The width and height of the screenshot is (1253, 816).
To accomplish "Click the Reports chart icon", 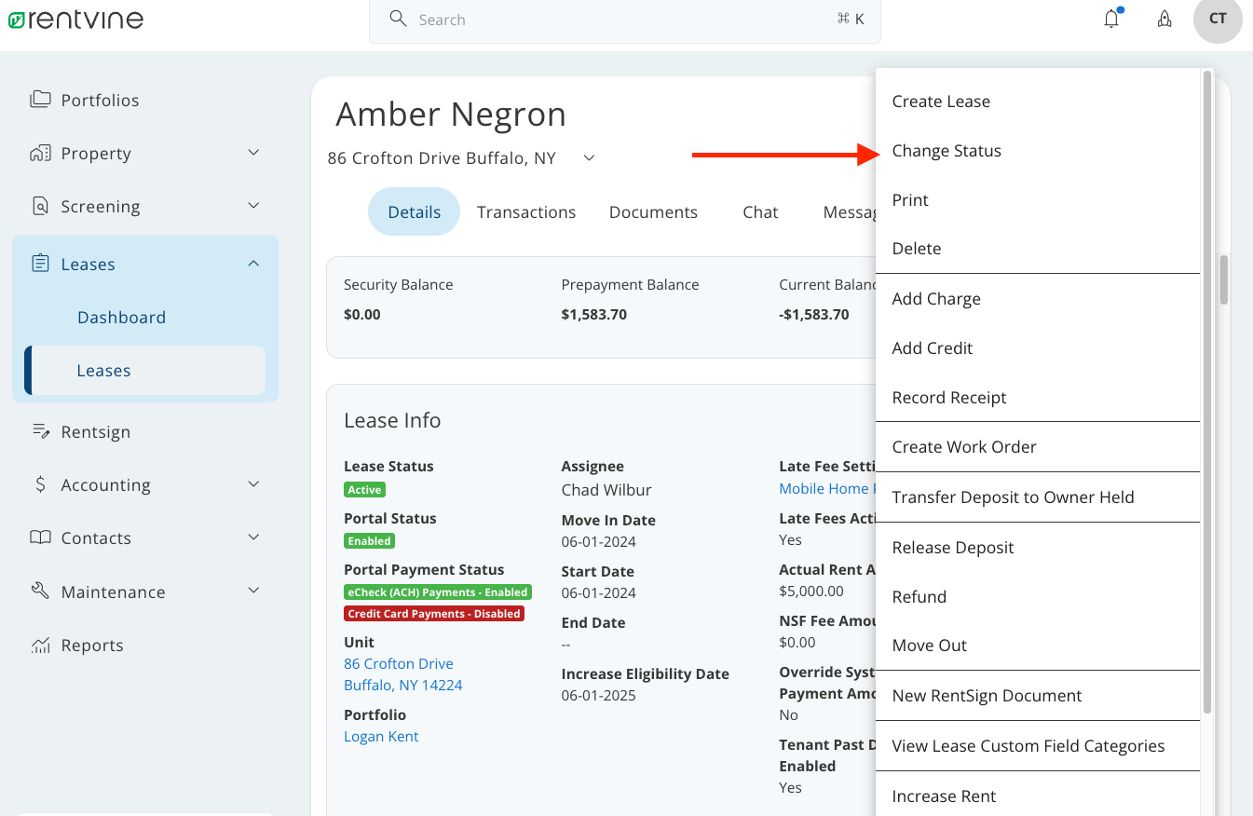I will coord(40,645).
